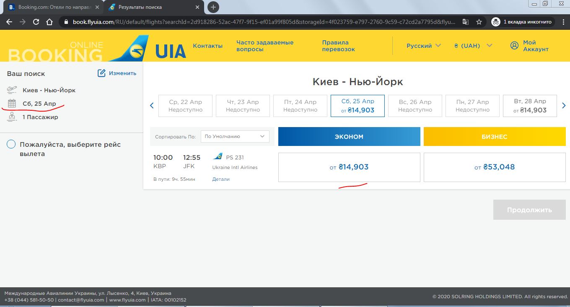This screenshot has height=307, width=570.
Task: Click the UIA logo
Action: point(170,51)
